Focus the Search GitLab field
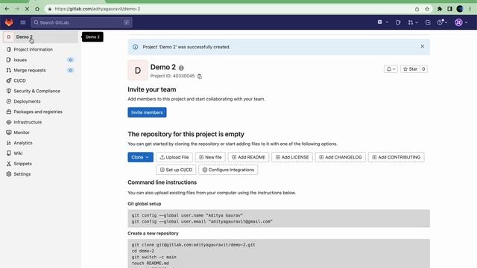 (81, 22)
